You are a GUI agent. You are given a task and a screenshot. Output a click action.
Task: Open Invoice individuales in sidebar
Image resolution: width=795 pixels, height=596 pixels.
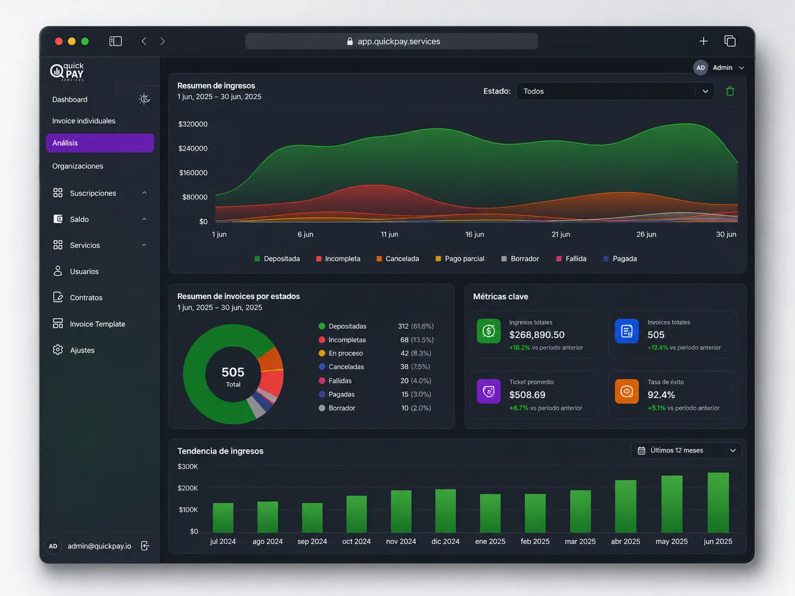tap(83, 121)
